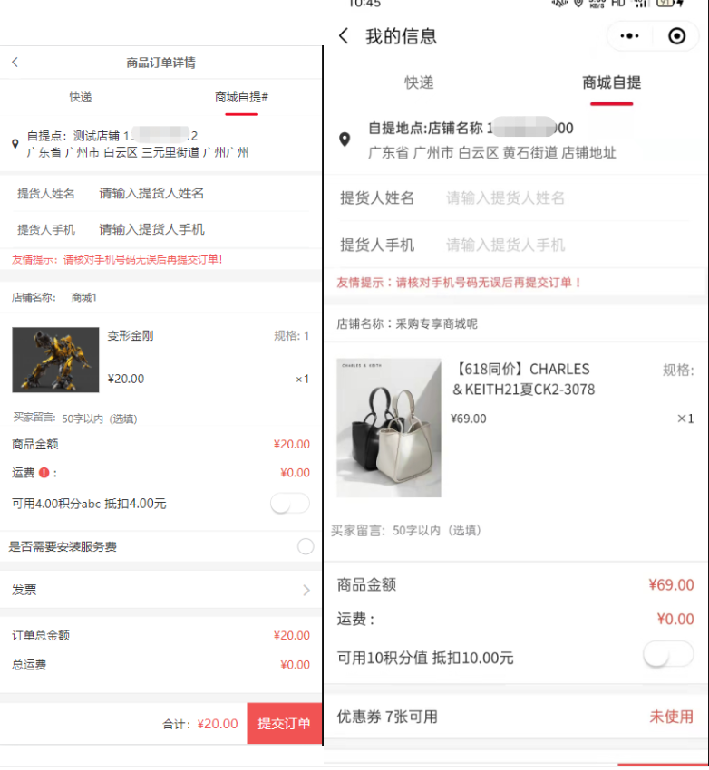Tap the circular close target icon
Viewport: 709px width, 770px height.
(x=676, y=36)
